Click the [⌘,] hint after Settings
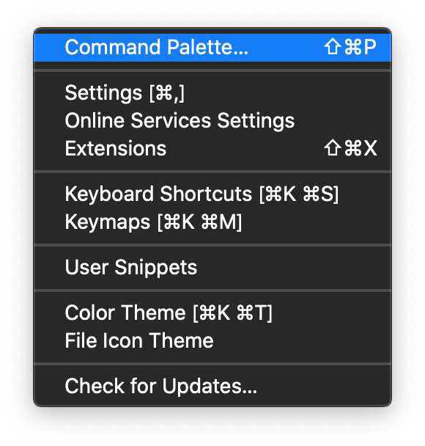The image size is (425, 446). pos(167,93)
